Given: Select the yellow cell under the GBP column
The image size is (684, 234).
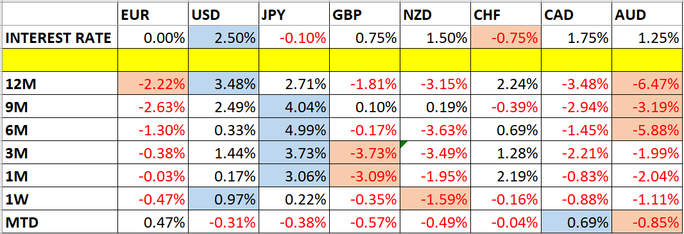Looking at the screenshot, I should click(x=364, y=60).
